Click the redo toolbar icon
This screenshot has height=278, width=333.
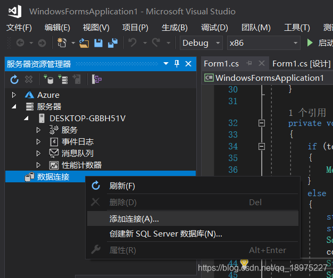click(156, 43)
